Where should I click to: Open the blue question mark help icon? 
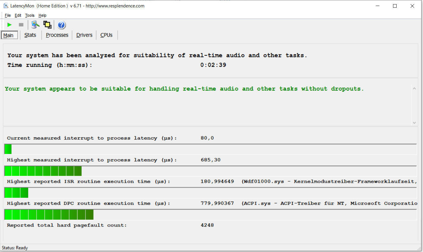[61, 25]
